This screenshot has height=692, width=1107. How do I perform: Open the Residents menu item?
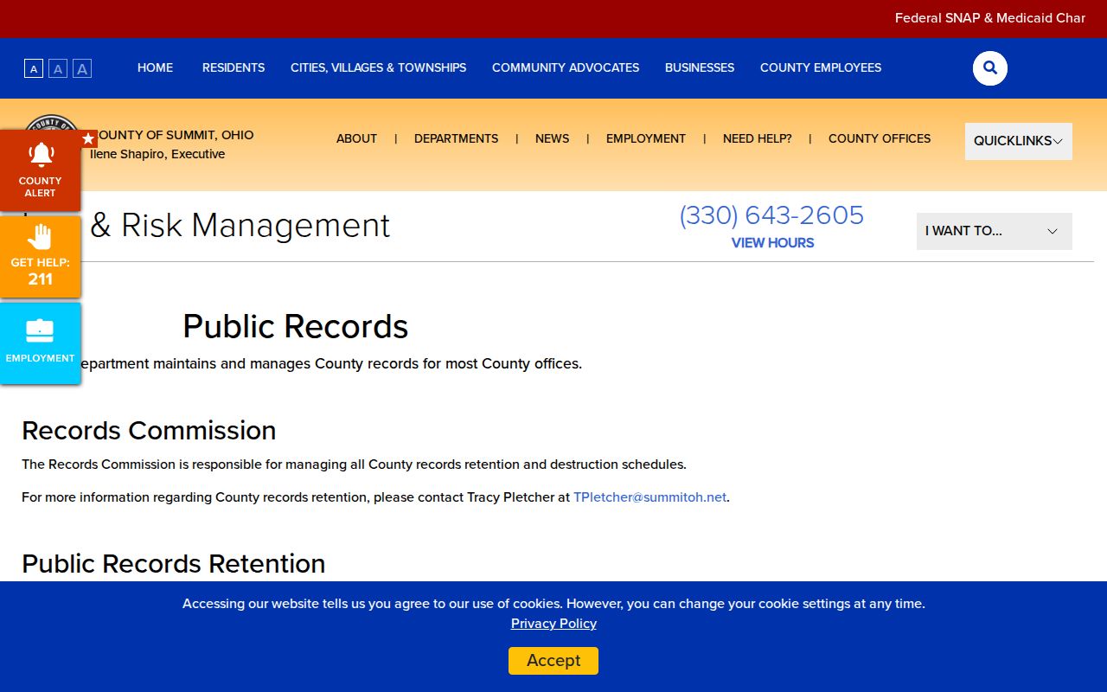pyautogui.click(x=234, y=67)
